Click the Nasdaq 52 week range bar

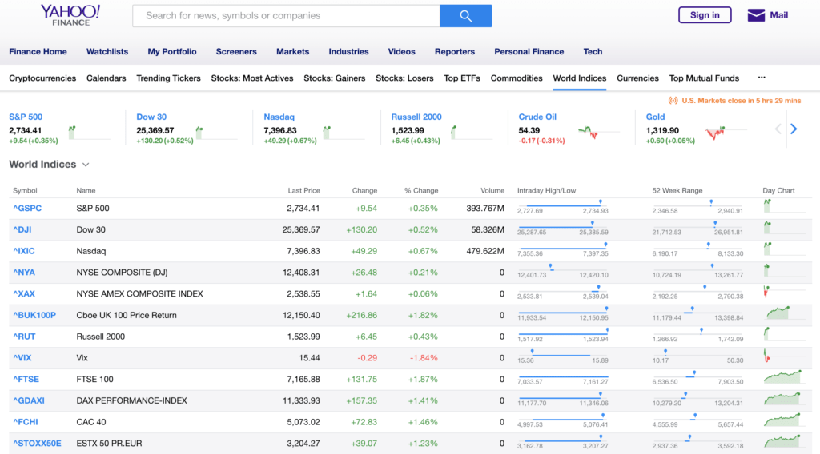[697, 250]
